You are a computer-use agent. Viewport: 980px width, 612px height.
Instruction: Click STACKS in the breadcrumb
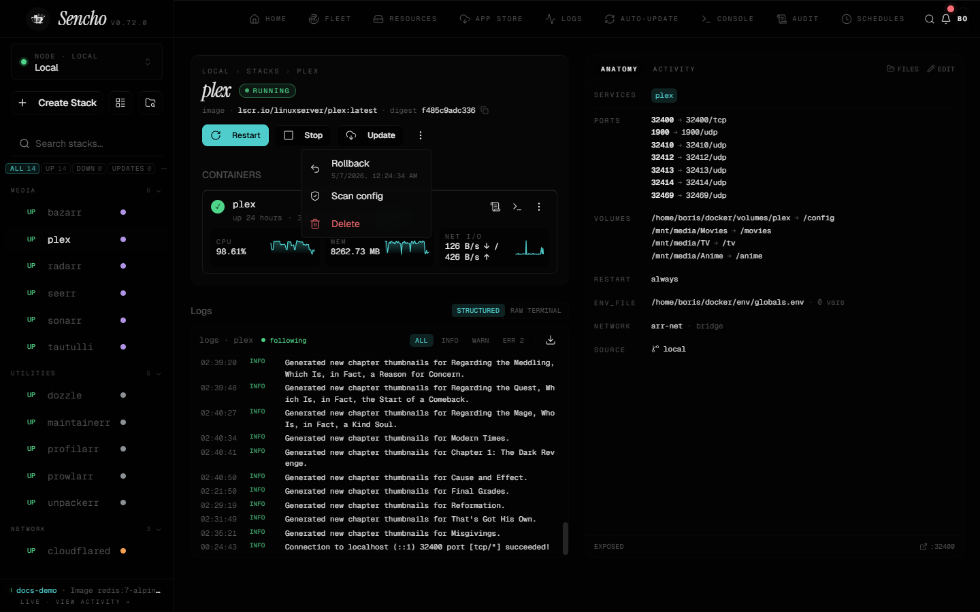pos(263,71)
